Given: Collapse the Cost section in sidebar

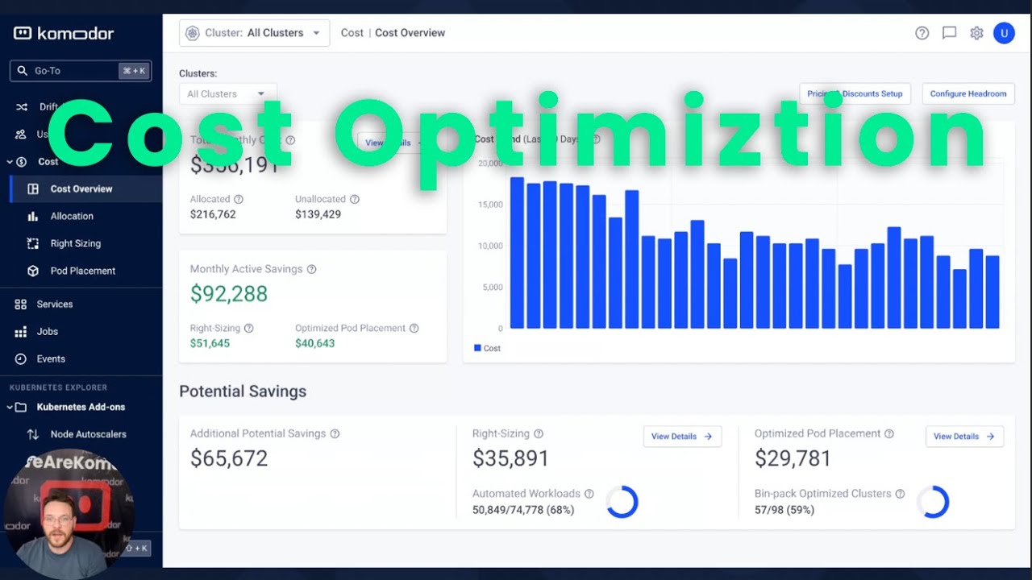Looking at the screenshot, I should [x=10, y=161].
